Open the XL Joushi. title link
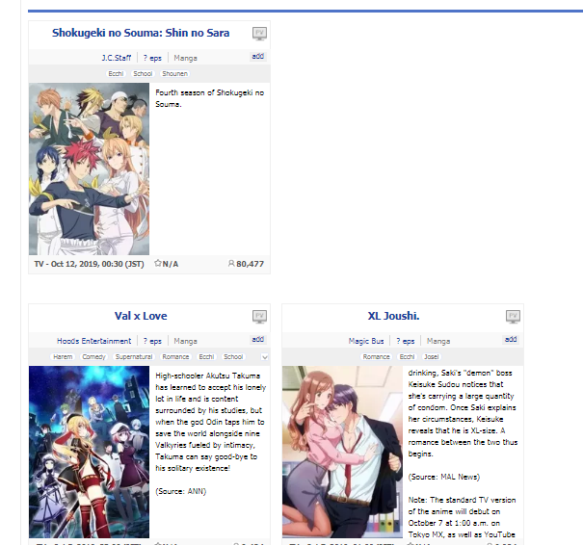Viewport: 583px width, 545px height. coord(394,316)
